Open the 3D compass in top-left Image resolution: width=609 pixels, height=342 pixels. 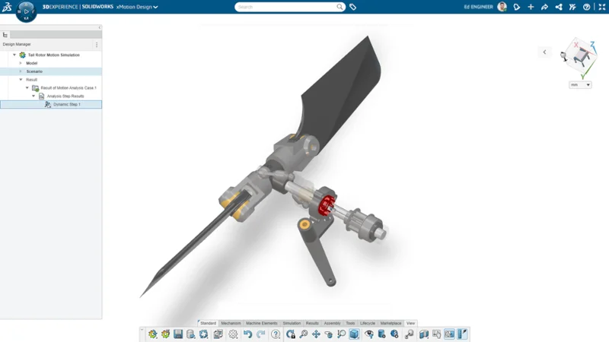[x=26, y=11]
